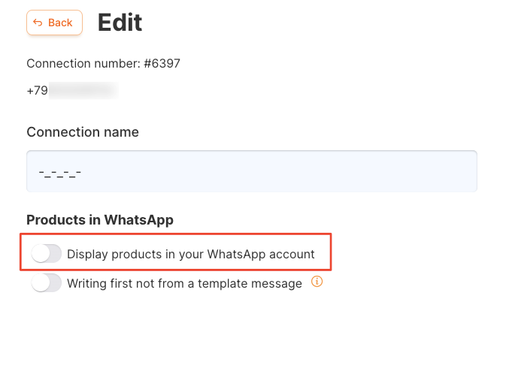Click the Back button
This screenshot has width=512, height=380.
click(x=54, y=23)
